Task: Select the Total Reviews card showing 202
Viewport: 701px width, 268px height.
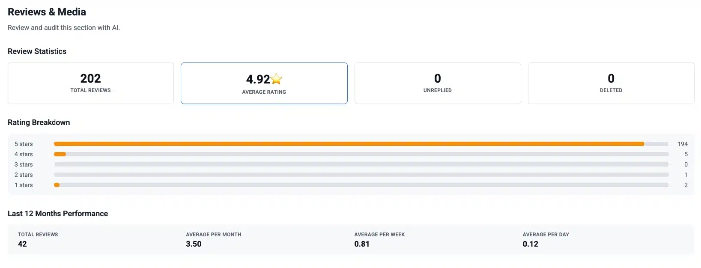Action: 91,83
